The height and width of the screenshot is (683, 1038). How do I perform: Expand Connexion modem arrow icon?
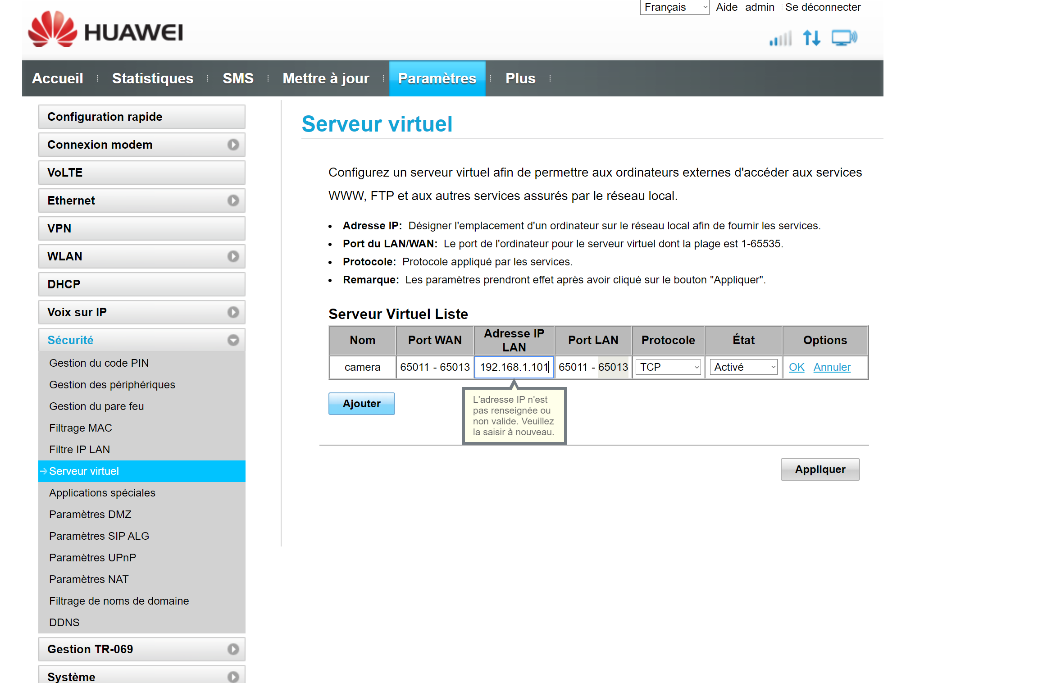[233, 145]
